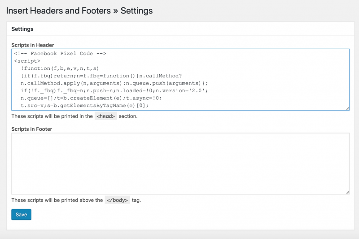Click the '{if(f.fbq)return' code line
This screenshot has width=359, height=239.
coord(101,76)
